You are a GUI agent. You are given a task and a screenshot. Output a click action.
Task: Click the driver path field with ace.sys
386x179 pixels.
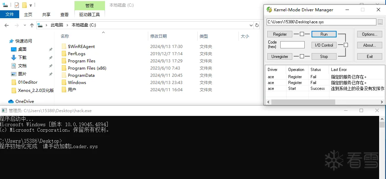click(x=321, y=22)
